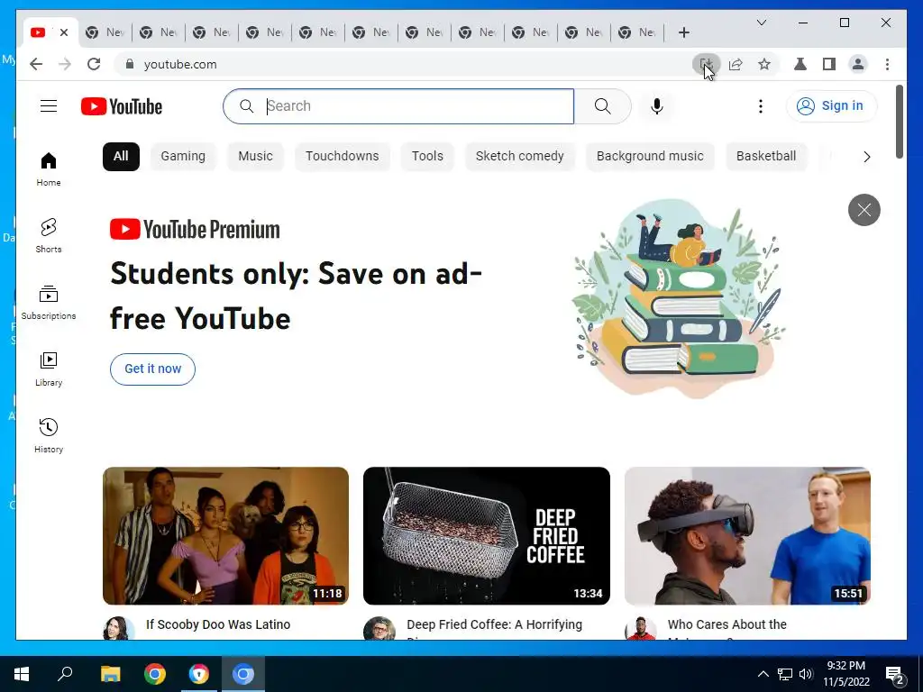Image resolution: width=923 pixels, height=692 pixels.
Task: Click Get it now button
Action: pyautogui.click(x=152, y=369)
